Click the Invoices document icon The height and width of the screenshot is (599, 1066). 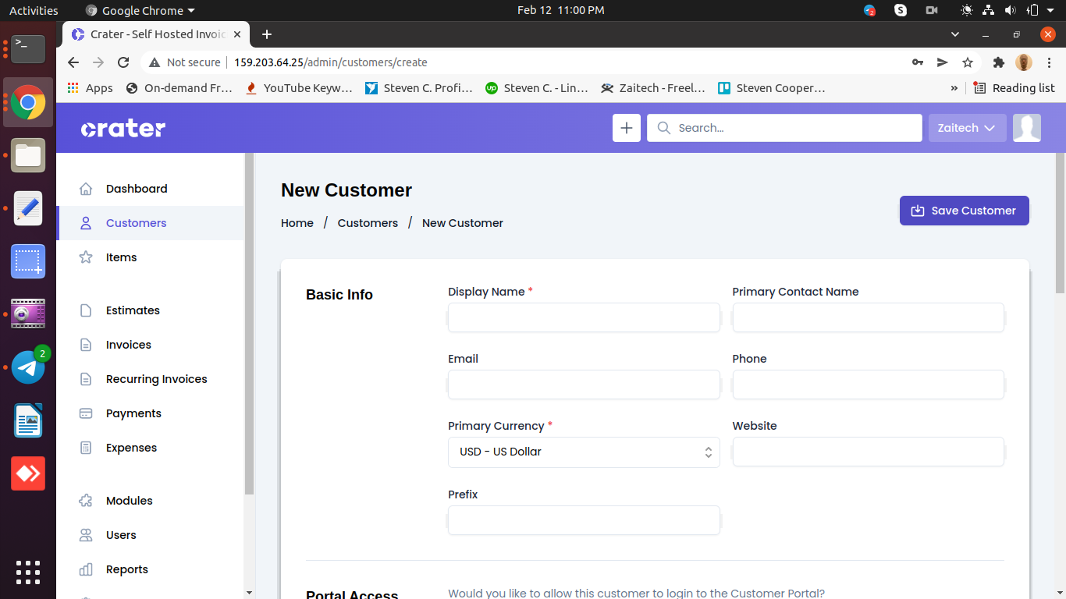(86, 345)
